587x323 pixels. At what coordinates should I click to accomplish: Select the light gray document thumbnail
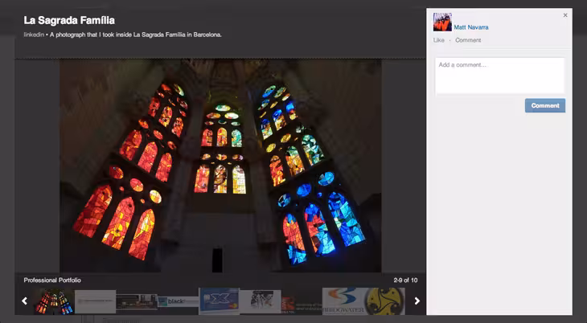(x=95, y=301)
